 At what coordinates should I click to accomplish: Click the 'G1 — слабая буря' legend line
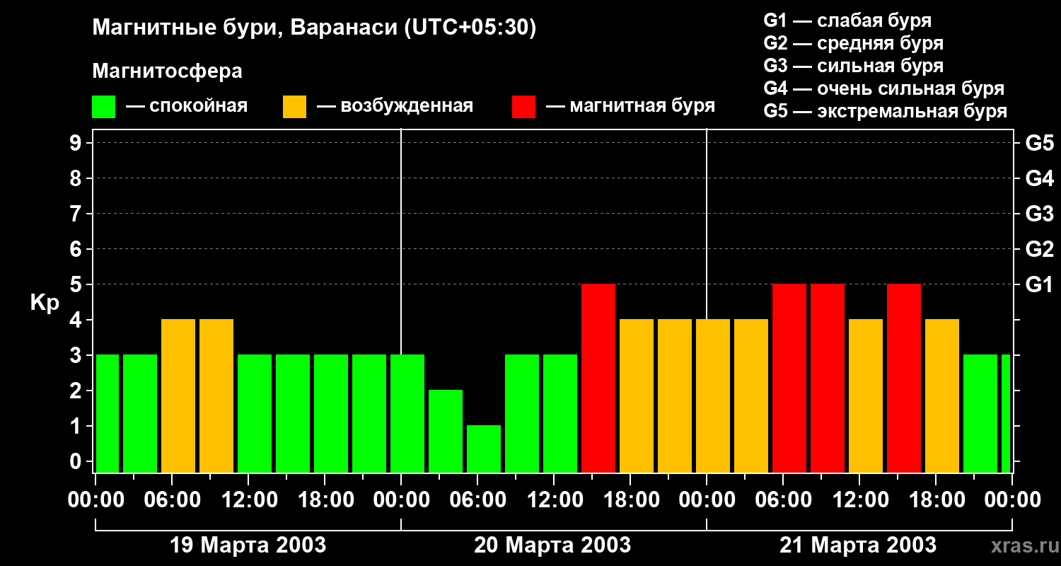[847, 21]
